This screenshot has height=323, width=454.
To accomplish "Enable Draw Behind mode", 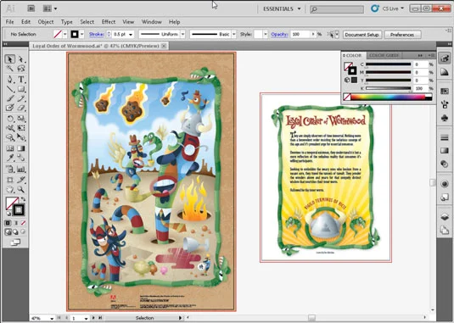I will click(15, 232).
